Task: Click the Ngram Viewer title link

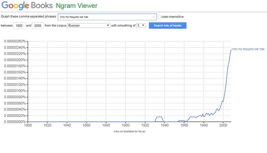Action: point(76,6)
